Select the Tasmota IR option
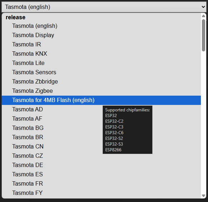 [101, 45]
